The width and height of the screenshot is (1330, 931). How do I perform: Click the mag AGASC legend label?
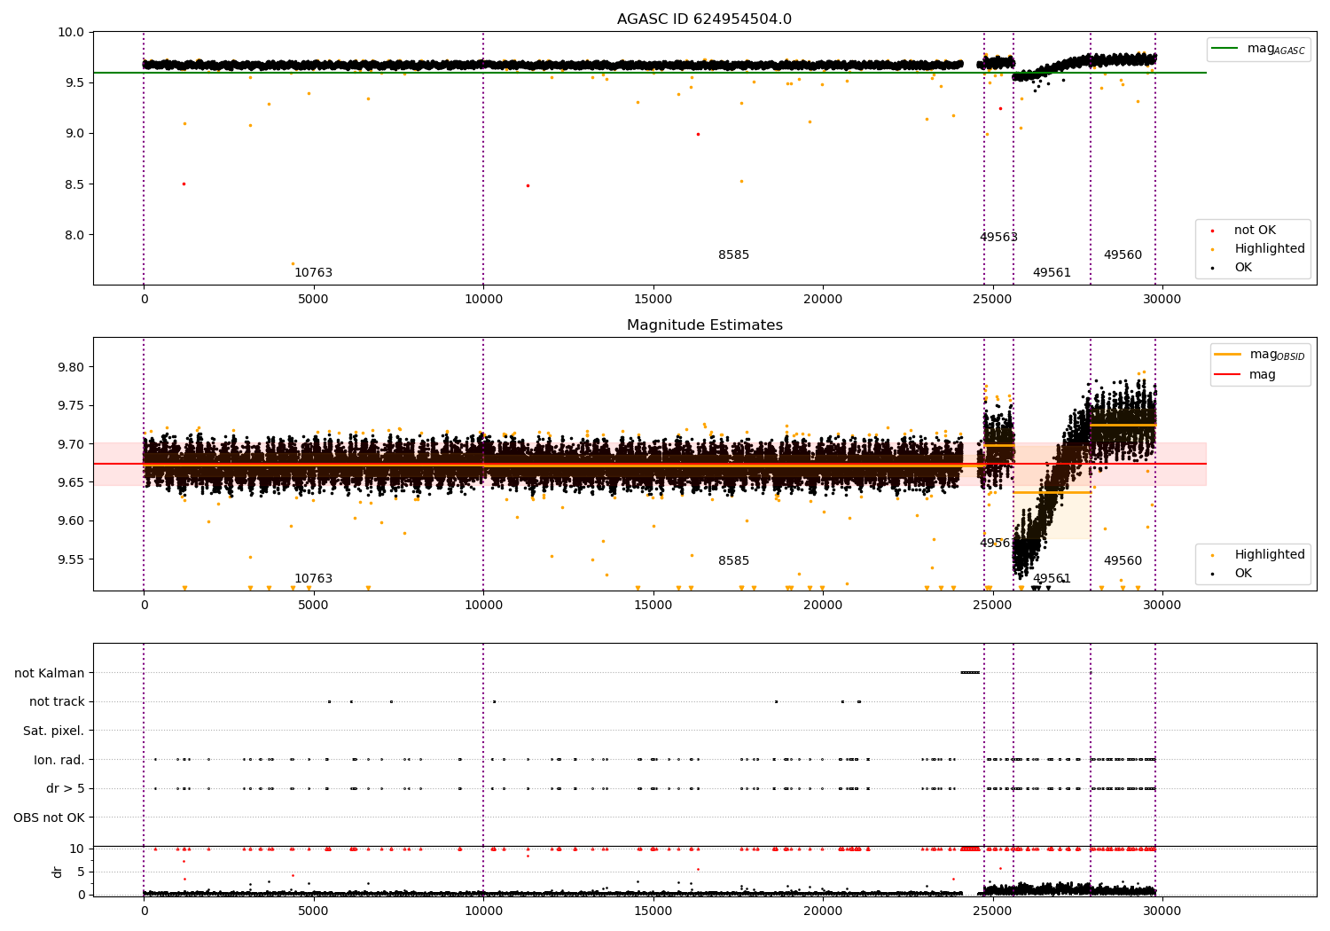click(1276, 50)
